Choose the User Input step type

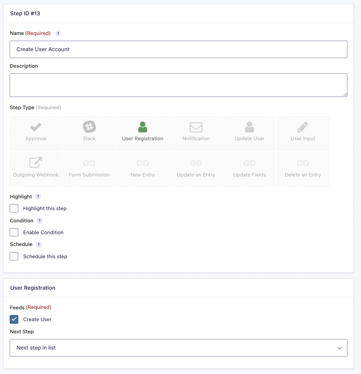point(303,133)
